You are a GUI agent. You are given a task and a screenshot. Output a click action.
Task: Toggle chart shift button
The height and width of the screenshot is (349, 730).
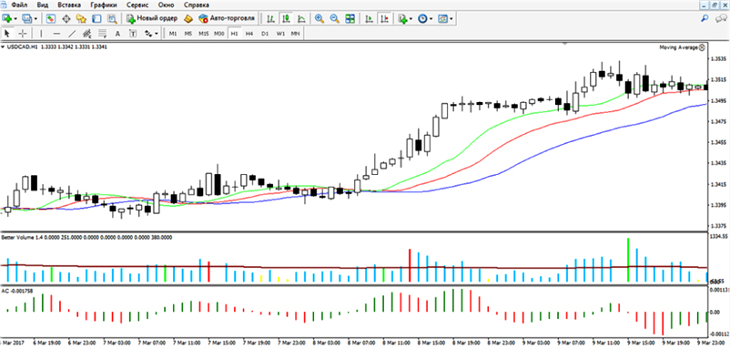[x=384, y=18]
